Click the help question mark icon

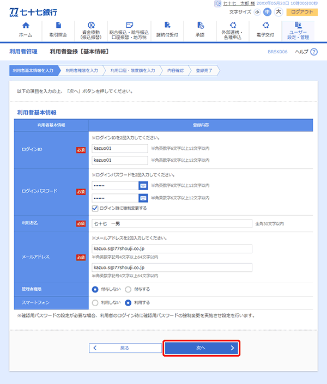[314, 52]
